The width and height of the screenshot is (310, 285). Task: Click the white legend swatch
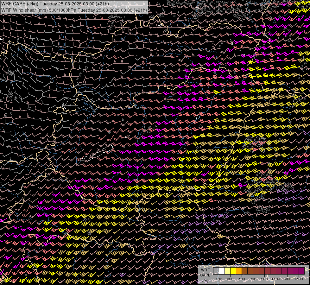(222, 271)
